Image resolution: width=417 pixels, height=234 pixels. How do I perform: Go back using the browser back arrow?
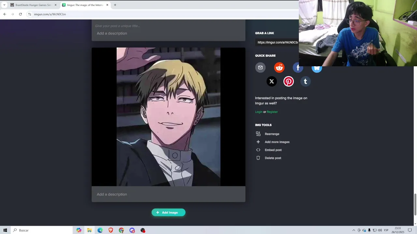[x=5, y=14]
